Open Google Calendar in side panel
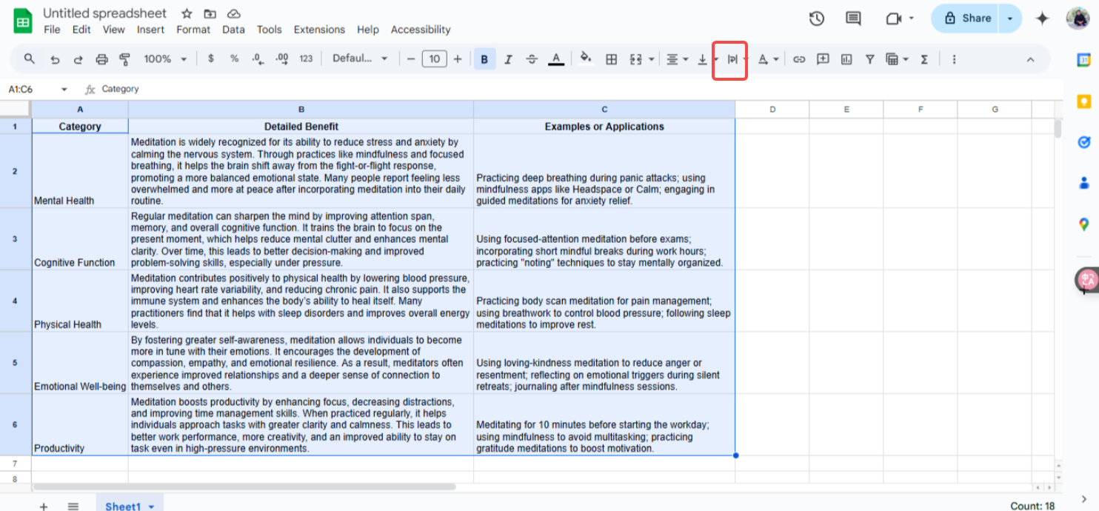 pyautogui.click(x=1083, y=61)
